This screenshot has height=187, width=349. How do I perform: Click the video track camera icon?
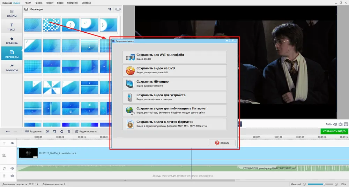click(4, 156)
